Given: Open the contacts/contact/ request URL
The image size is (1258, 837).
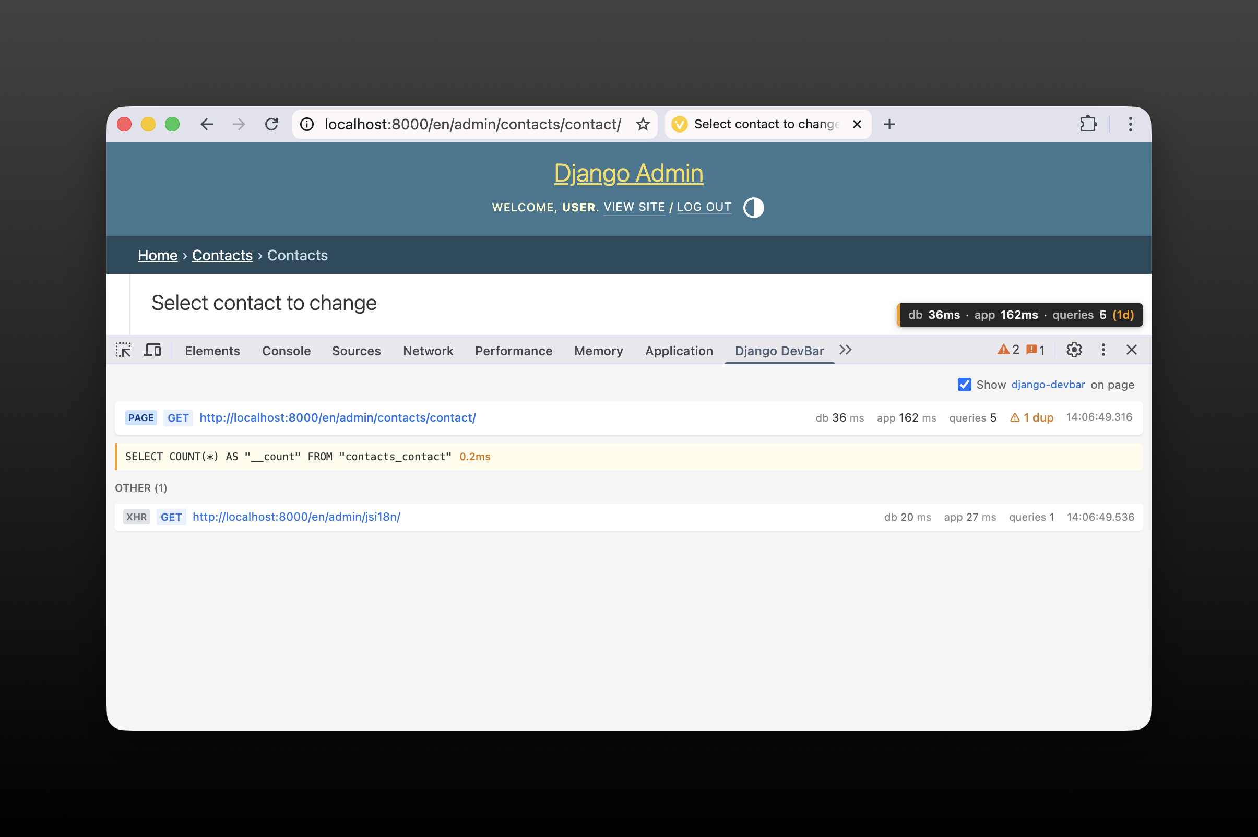Looking at the screenshot, I should tap(337, 418).
